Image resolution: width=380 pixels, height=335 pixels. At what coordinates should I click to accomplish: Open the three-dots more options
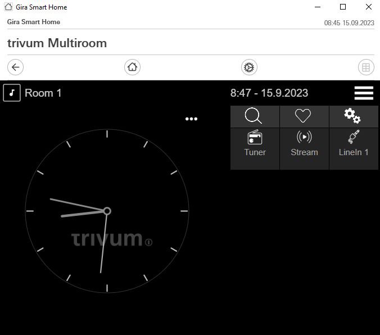pos(191,119)
